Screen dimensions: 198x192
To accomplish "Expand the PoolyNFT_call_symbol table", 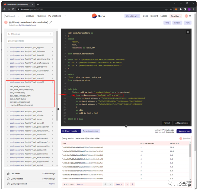I will pos(8,165).
